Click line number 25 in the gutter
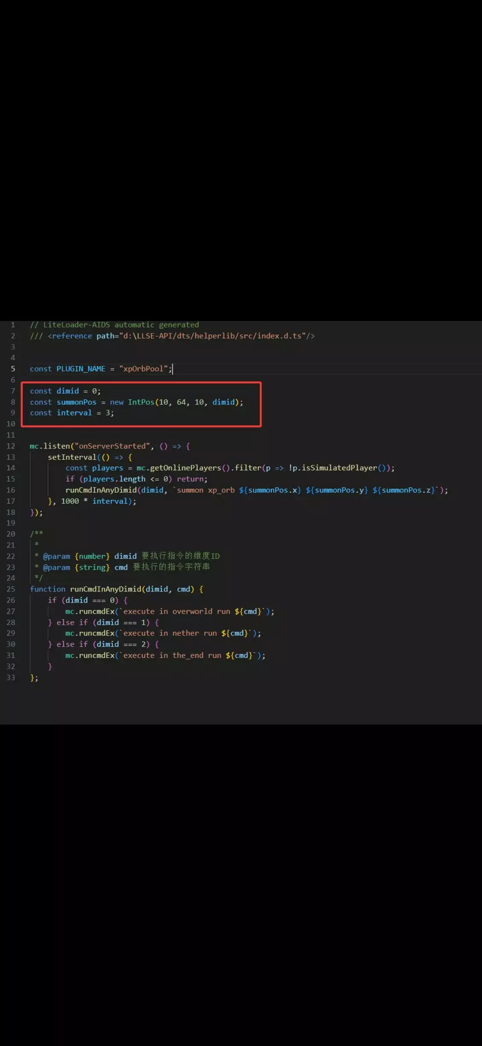This screenshot has height=1046, width=482. (x=11, y=589)
